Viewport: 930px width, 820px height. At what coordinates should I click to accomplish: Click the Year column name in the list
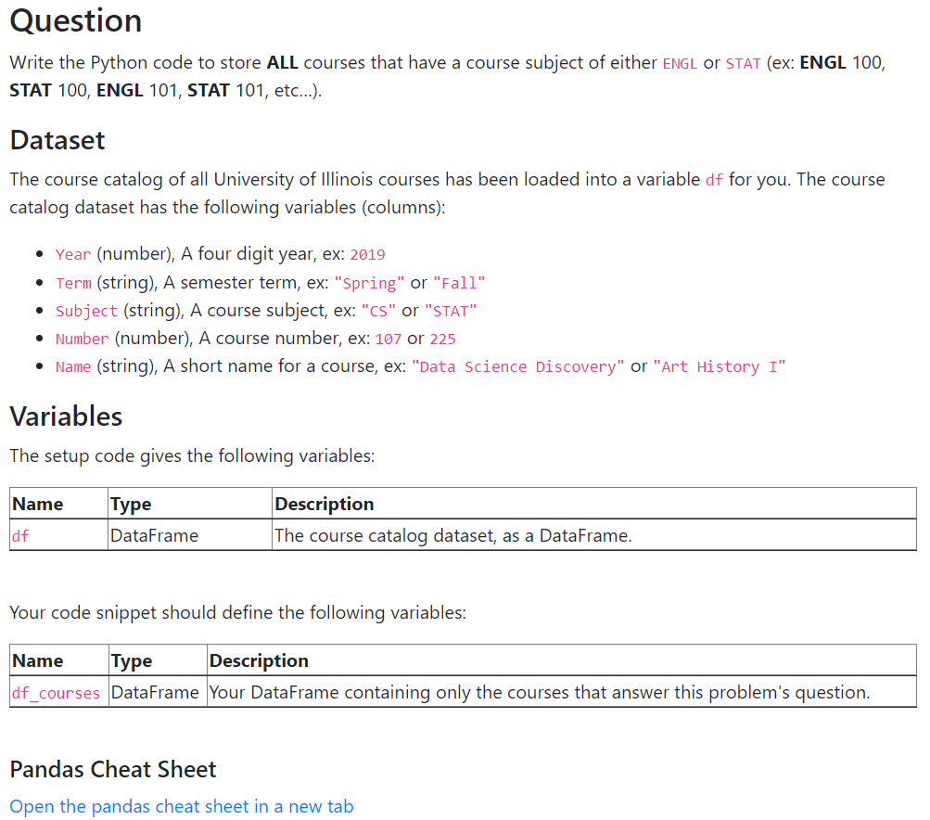pyautogui.click(x=73, y=254)
